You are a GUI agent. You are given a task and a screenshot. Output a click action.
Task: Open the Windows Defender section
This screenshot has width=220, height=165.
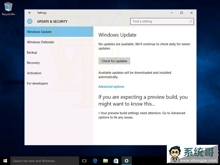59,42
